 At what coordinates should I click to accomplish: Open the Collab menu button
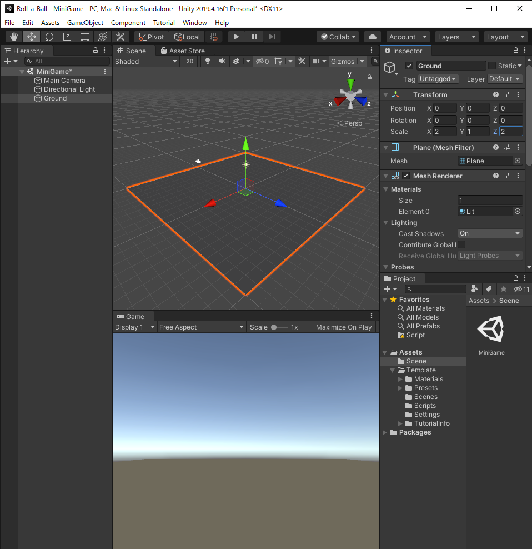click(x=338, y=37)
